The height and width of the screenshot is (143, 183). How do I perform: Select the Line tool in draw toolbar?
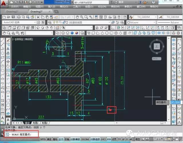(3, 40)
